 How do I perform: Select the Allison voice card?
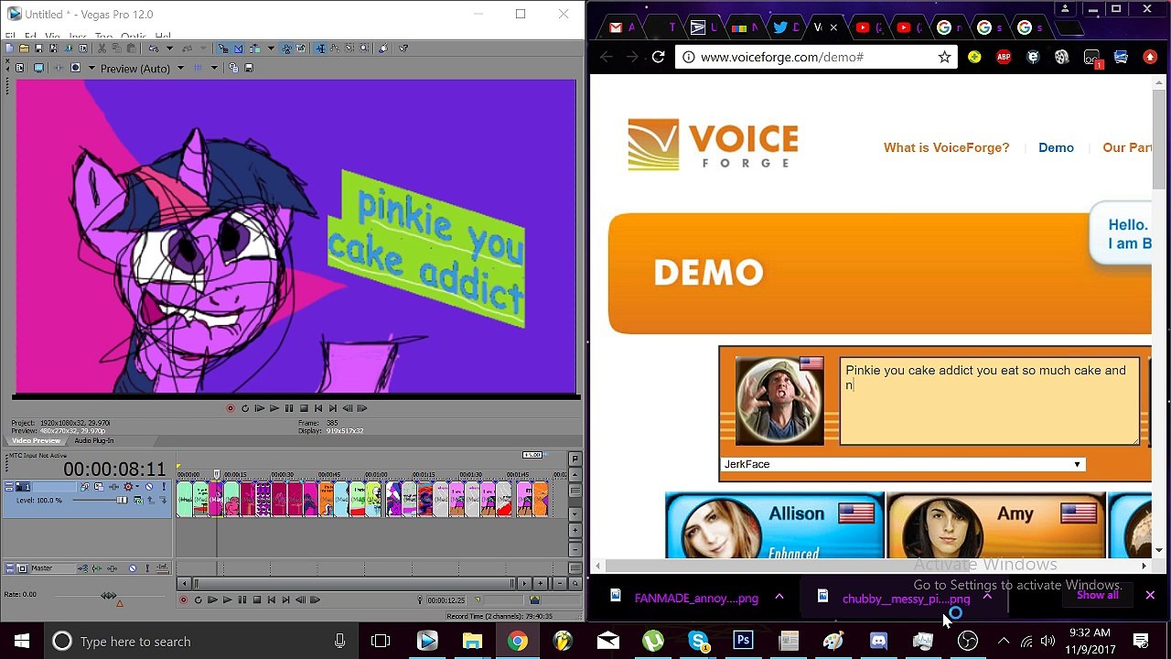point(775,525)
